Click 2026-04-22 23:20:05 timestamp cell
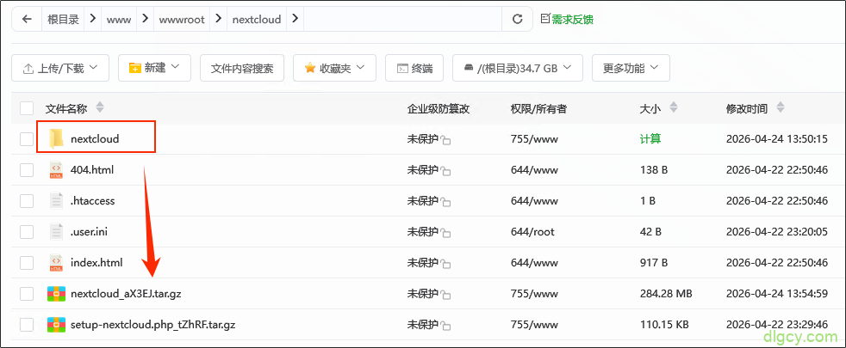846x348 pixels. pos(777,232)
